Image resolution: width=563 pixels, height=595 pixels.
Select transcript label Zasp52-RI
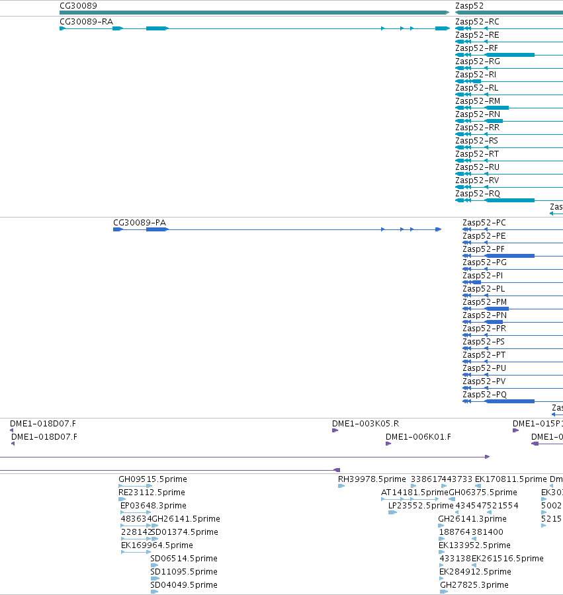[476, 75]
